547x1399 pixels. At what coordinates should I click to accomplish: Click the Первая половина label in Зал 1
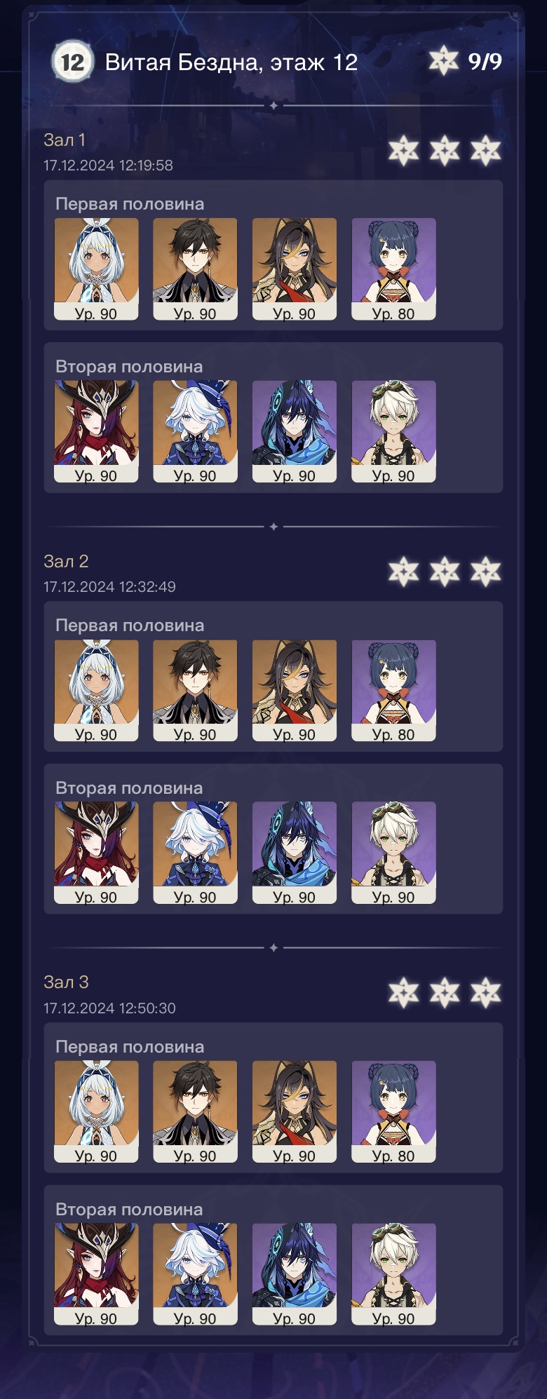(130, 204)
